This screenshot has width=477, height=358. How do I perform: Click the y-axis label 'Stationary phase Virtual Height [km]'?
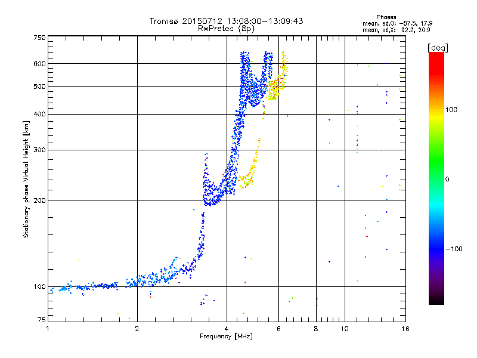coord(26,180)
